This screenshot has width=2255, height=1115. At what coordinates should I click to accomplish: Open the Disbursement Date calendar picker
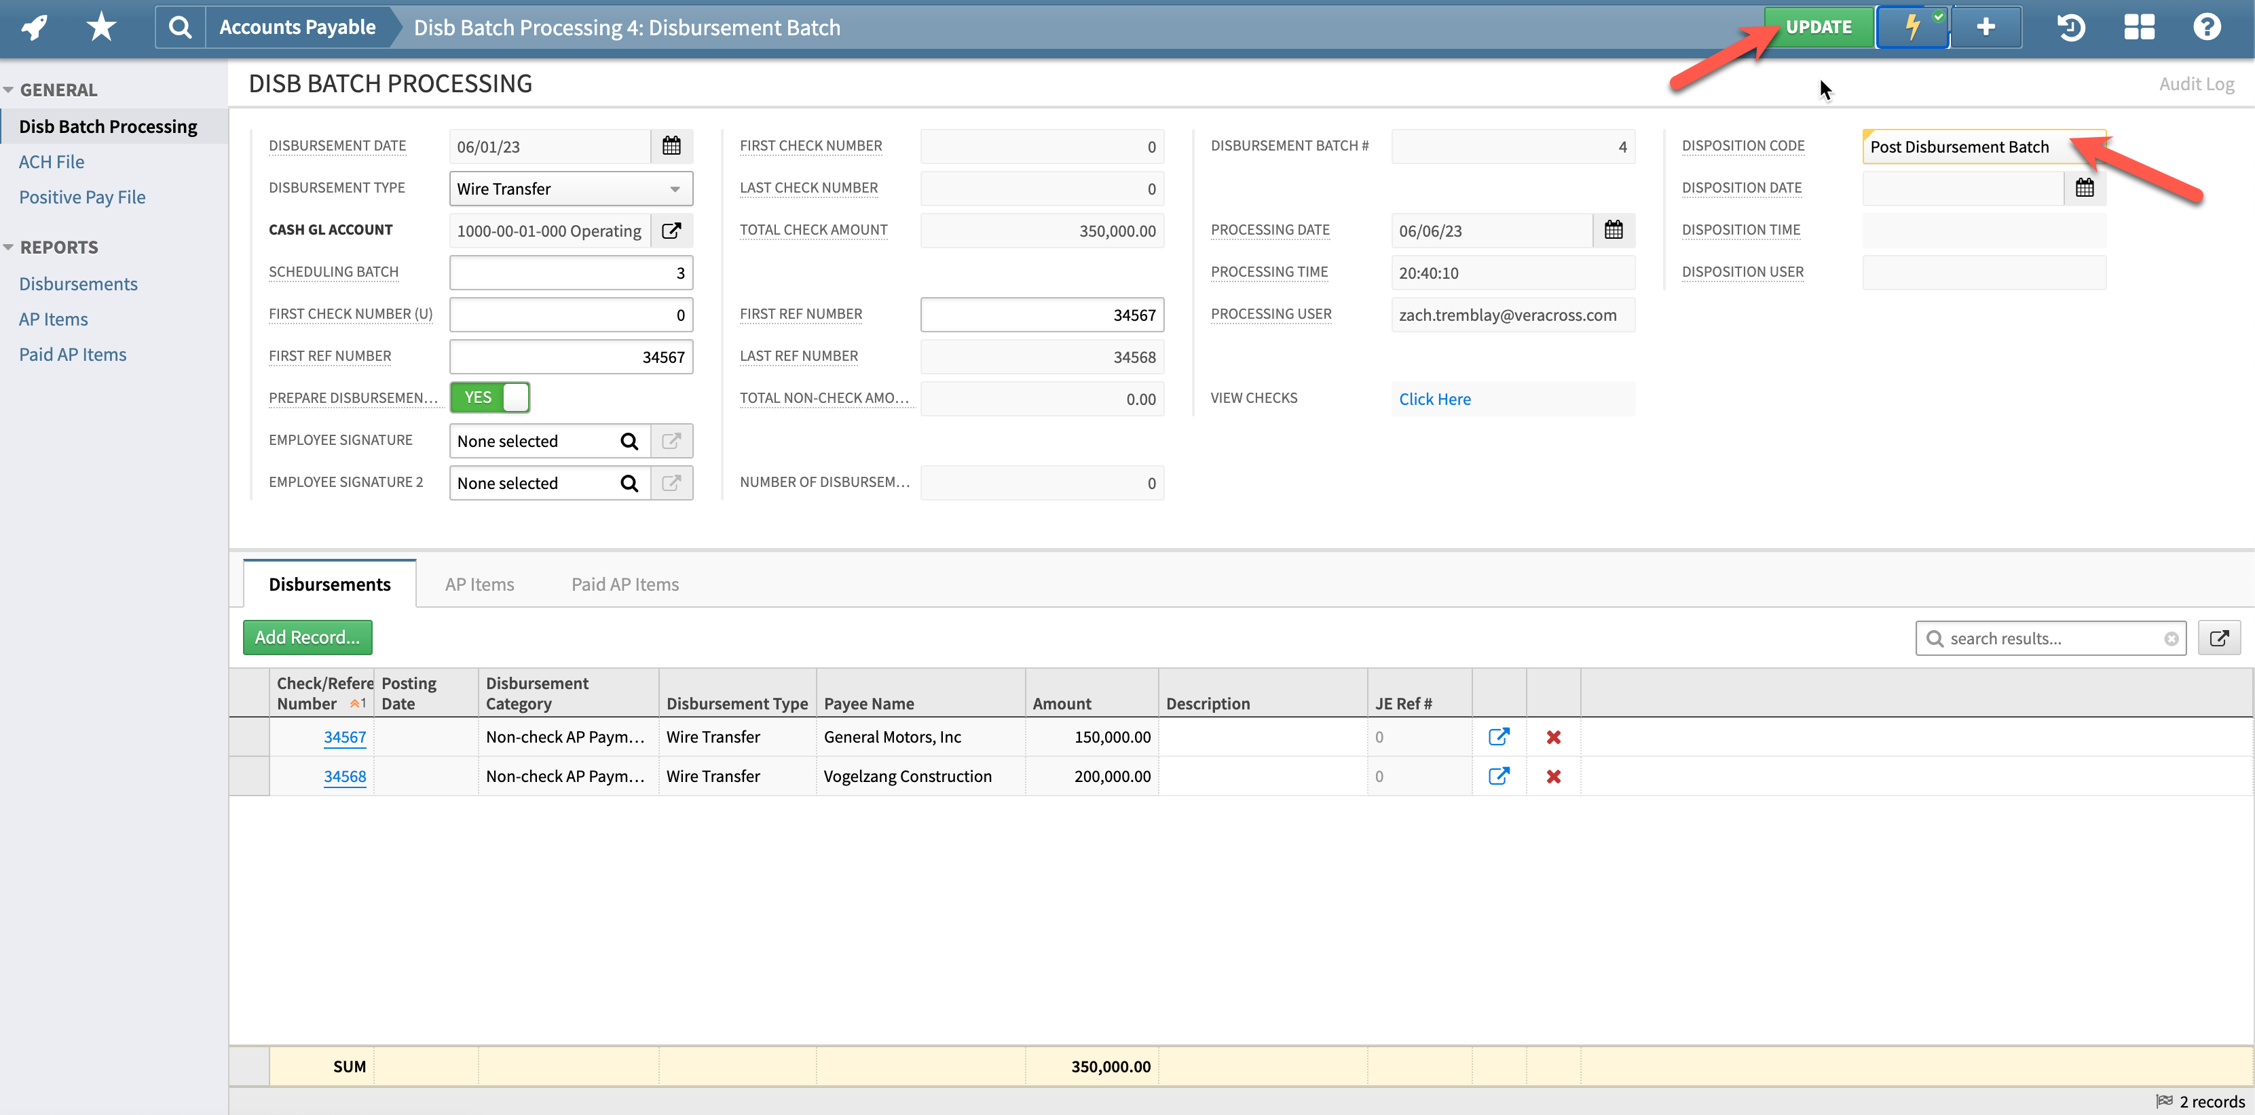[671, 145]
